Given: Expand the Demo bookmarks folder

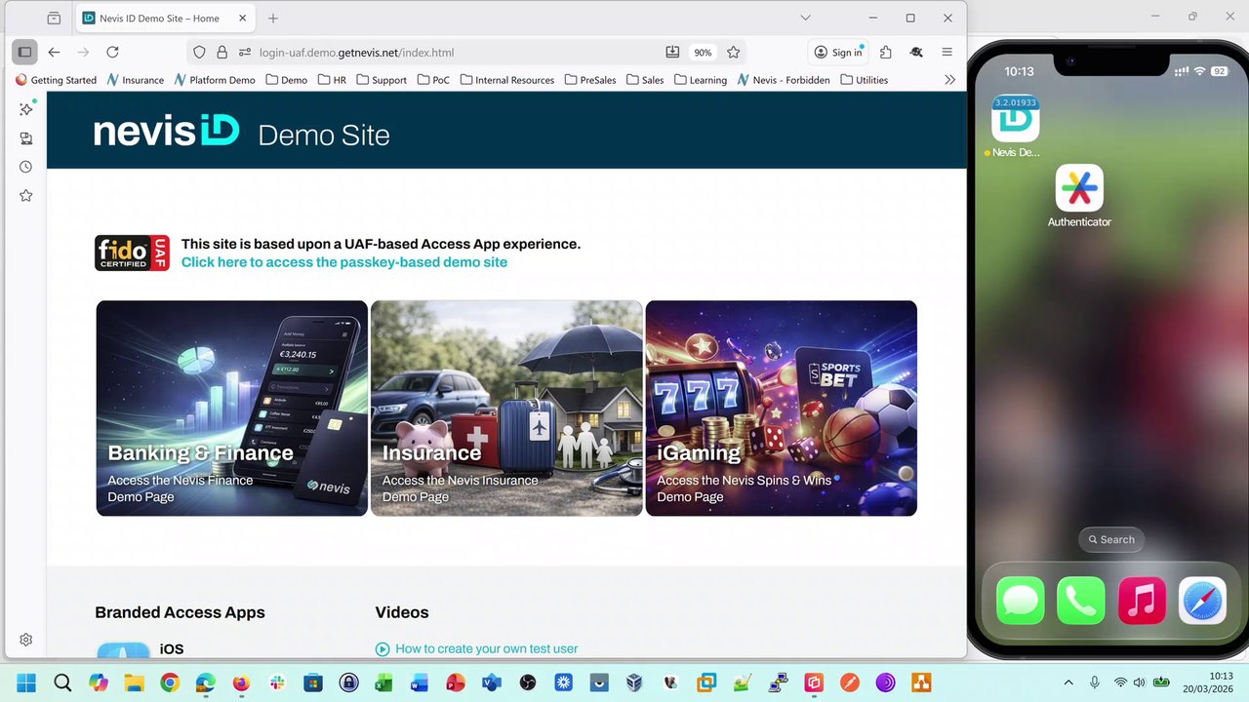Looking at the screenshot, I should [x=286, y=80].
